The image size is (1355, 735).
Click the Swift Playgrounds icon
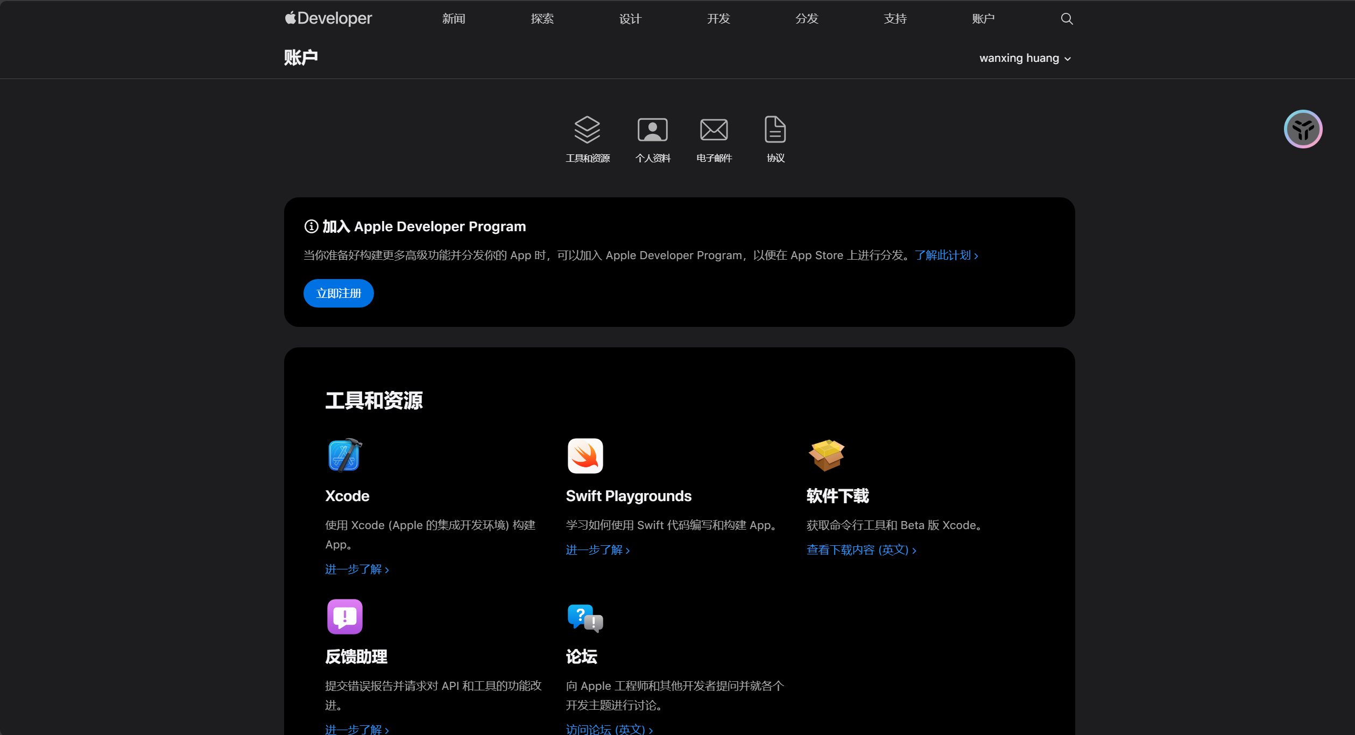click(585, 456)
